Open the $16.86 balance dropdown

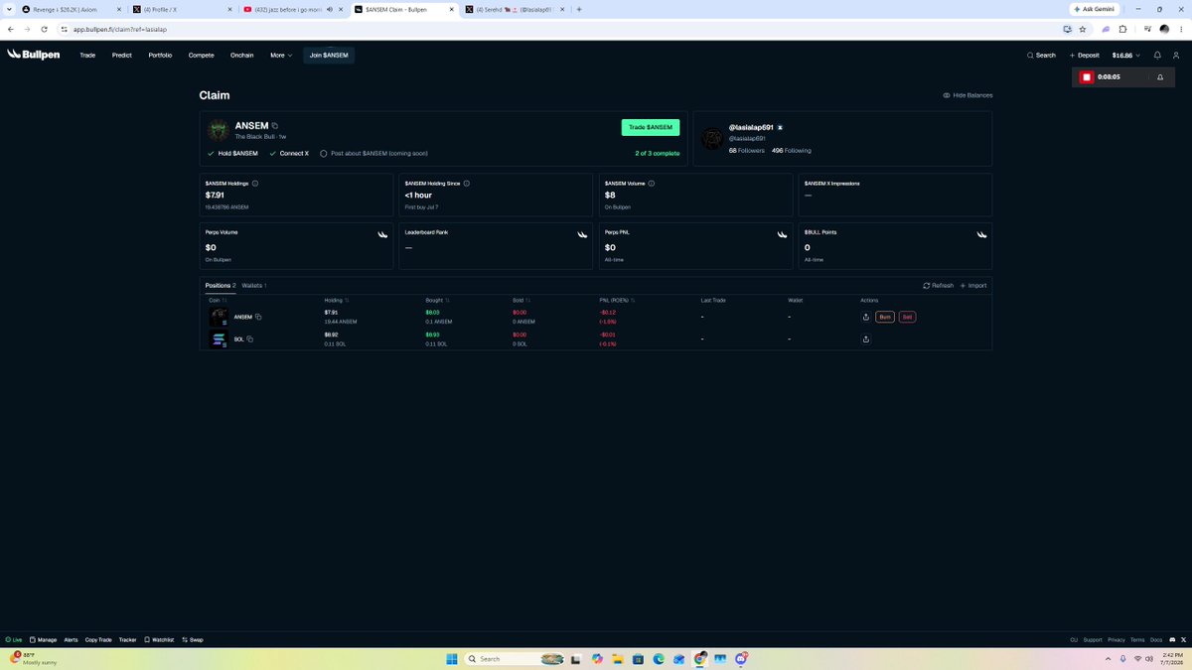coord(1125,56)
